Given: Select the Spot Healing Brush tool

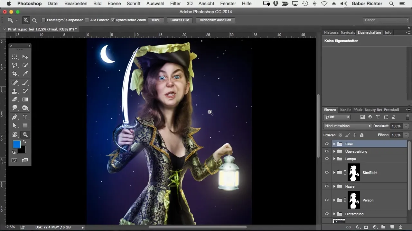Looking at the screenshot, I should 14,83.
